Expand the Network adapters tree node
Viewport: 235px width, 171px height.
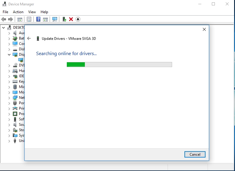9,98
